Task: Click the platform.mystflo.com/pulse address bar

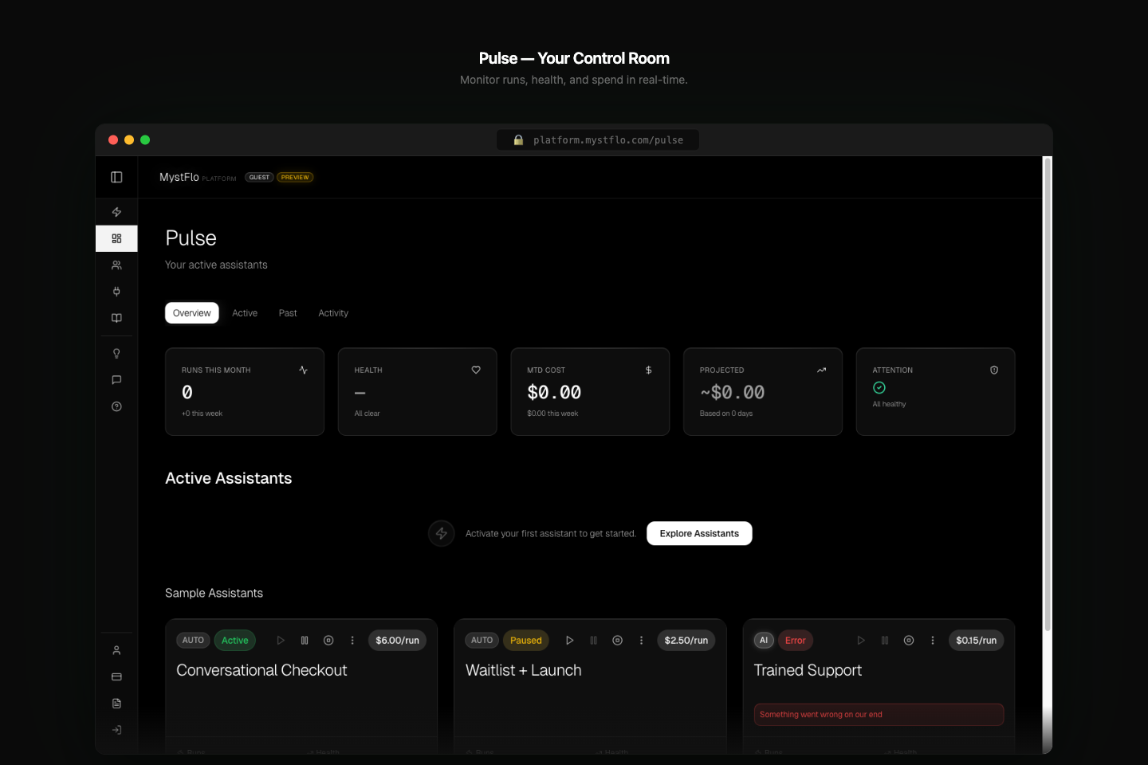Action: pyautogui.click(x=597, y=139)
